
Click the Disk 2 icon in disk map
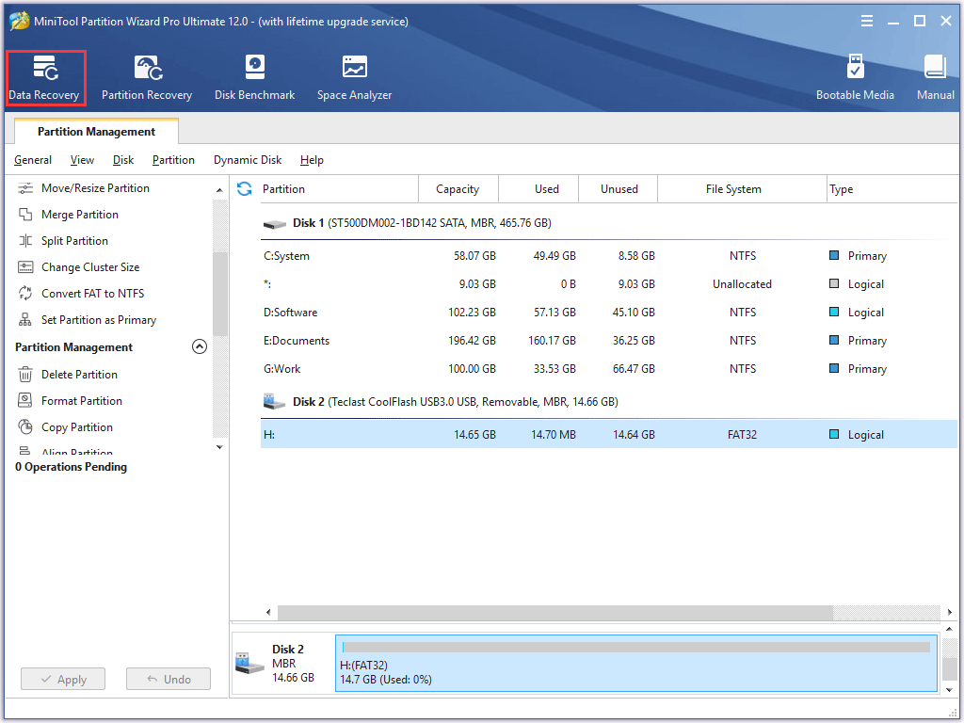point(250,664)
